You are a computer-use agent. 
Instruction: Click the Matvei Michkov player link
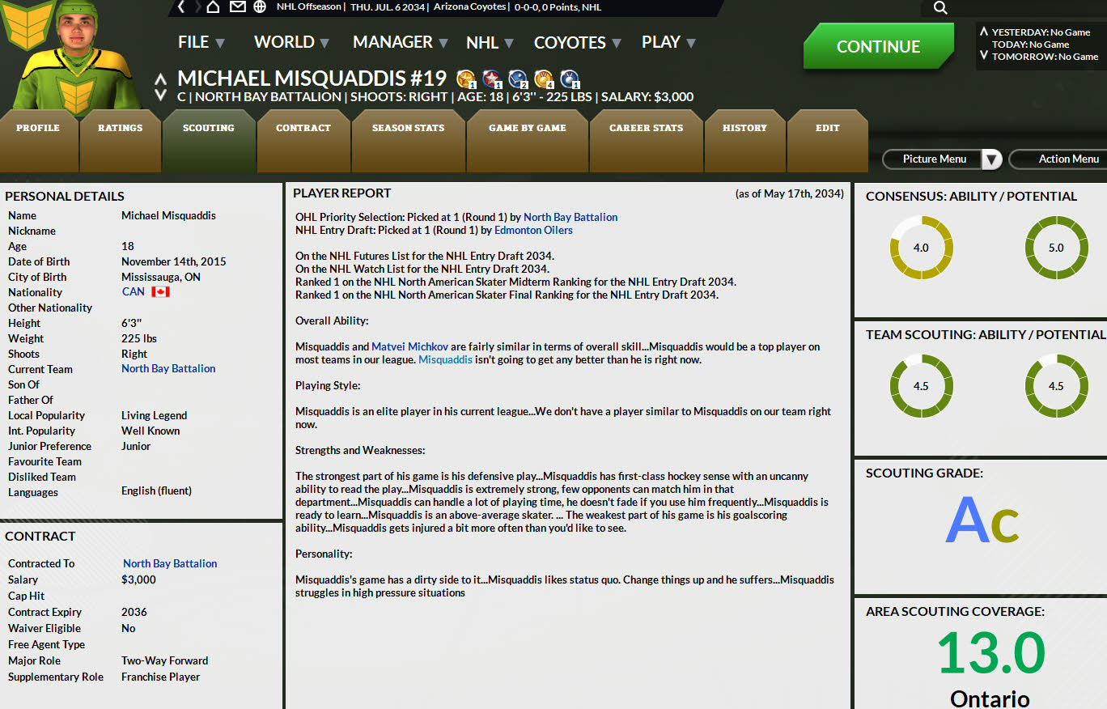(x=409, y=346)
